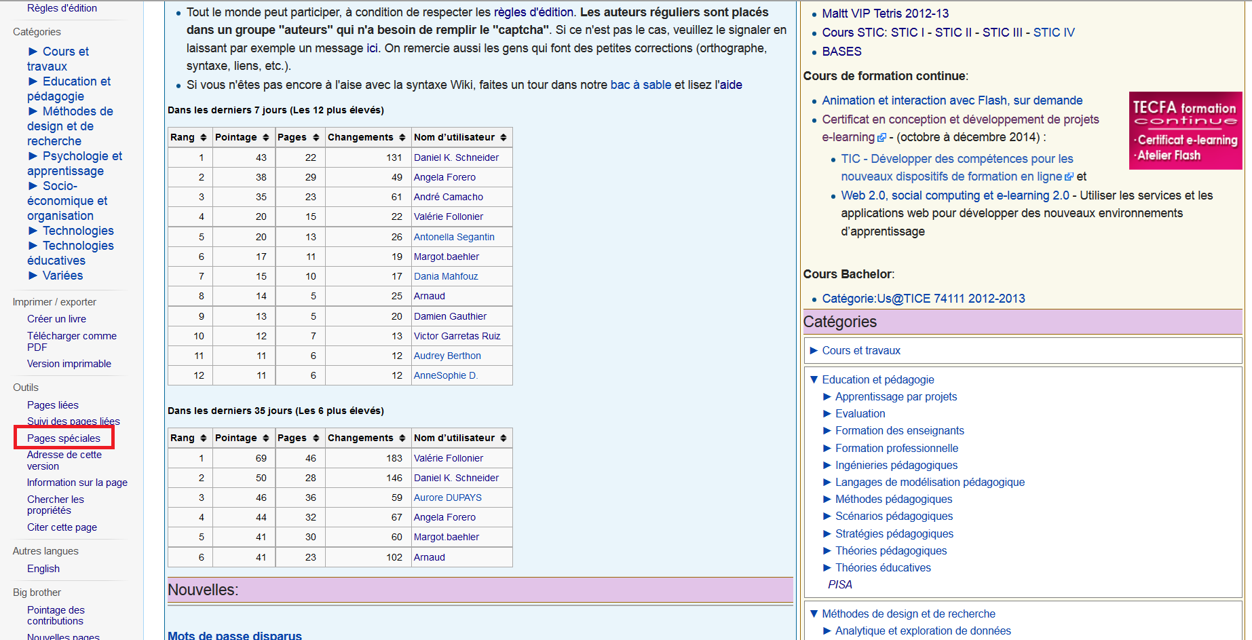Open Chercher les propriétés link

coord(56,505)
